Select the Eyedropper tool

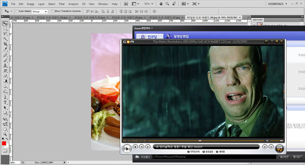pyautogui.click(x=5, y=49)
